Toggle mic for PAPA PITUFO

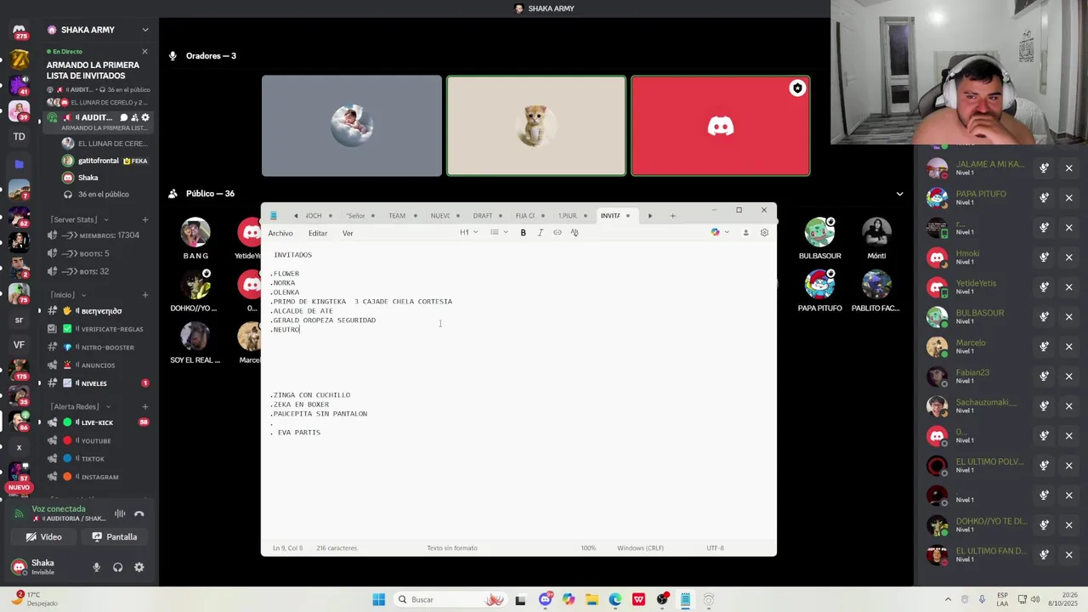point(1044,198)
